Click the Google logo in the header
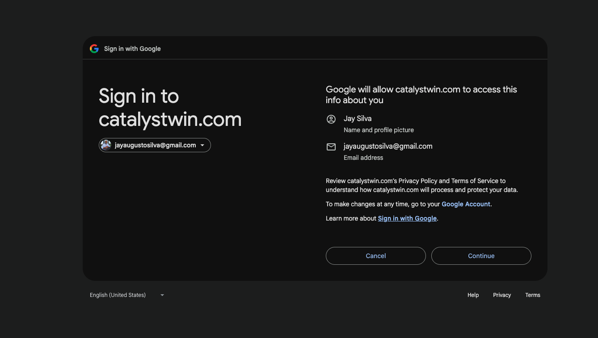This screenshot has width=598, height=338. [x=94, y=49]
